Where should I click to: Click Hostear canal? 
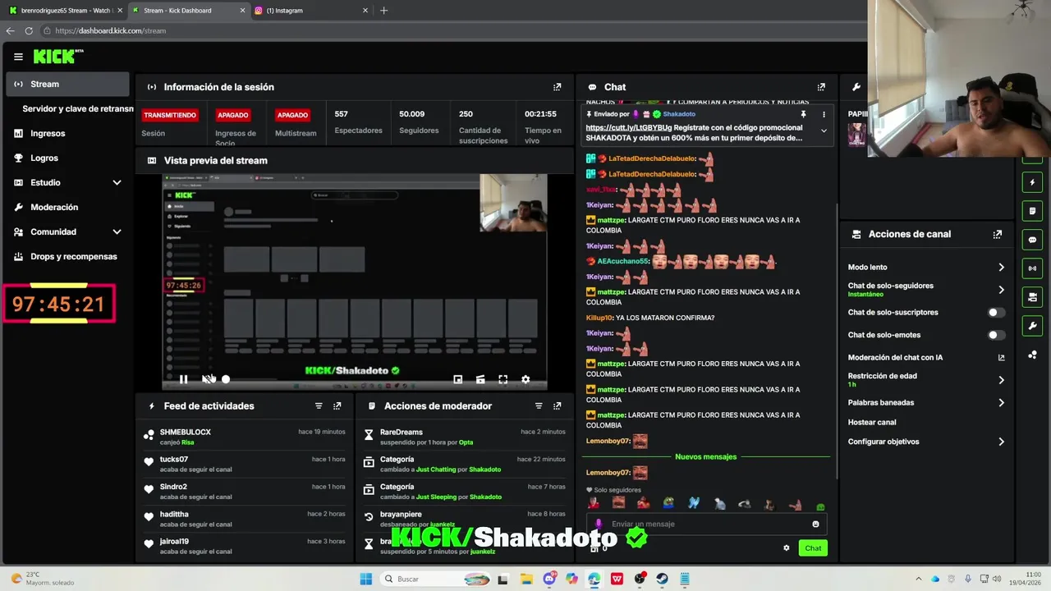[x=872, y=423]
